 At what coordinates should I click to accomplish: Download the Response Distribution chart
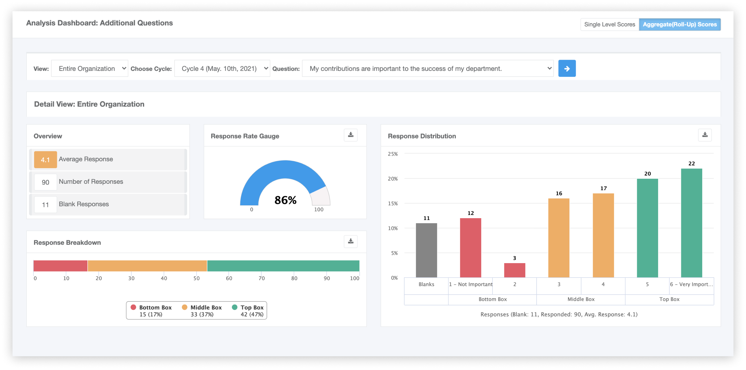pos(705,135)
